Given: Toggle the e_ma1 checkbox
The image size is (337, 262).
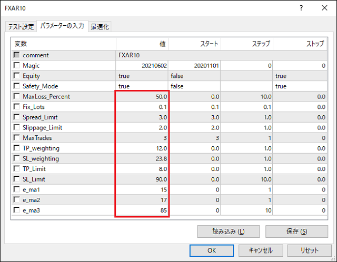Looking at the screenshot, I should [x=16, y=189].
